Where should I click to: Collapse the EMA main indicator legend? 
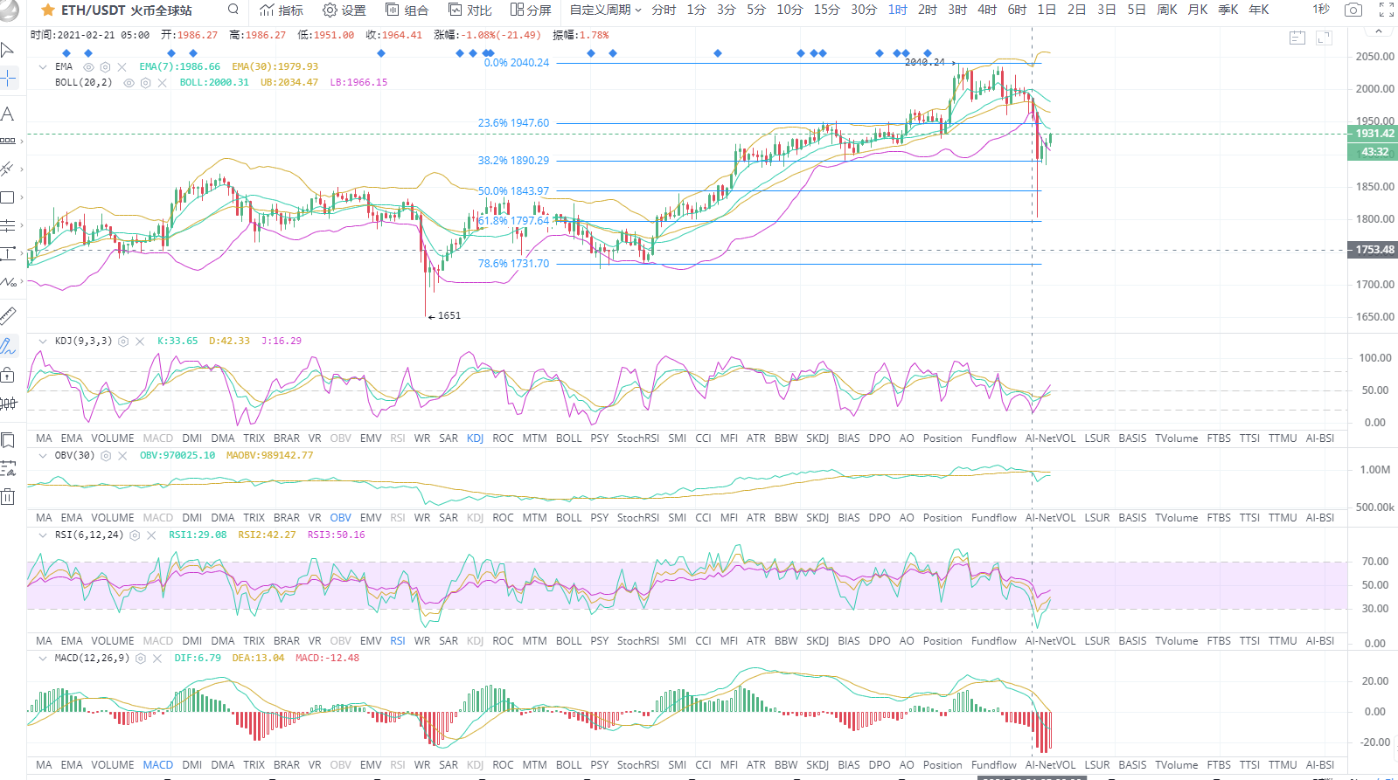click(43, 66)
